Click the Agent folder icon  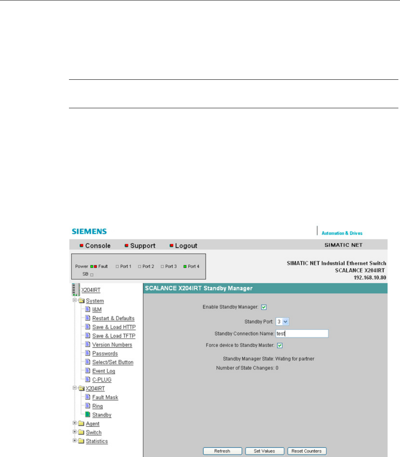coord(81,423)
